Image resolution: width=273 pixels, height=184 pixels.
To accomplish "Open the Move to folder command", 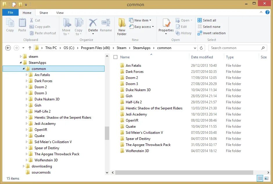I will click(x=67, y=26).
